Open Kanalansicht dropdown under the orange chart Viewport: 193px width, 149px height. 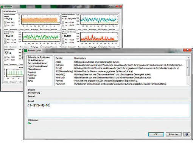(14, 30)
